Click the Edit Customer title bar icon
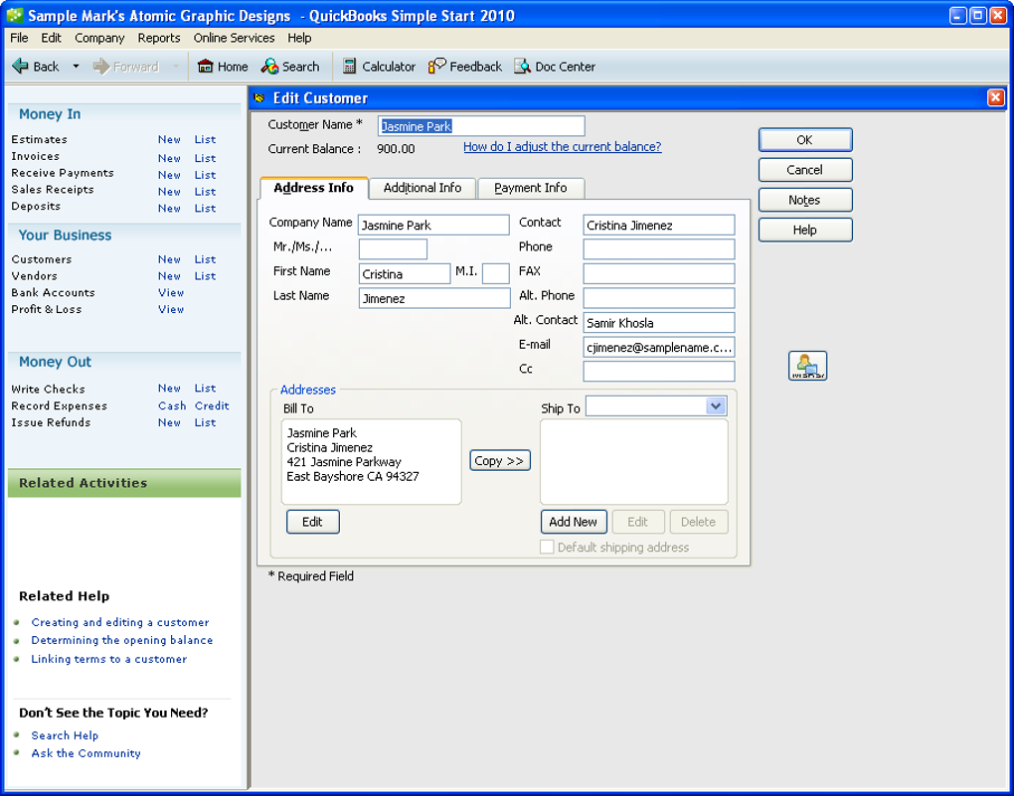The width and height of the screenshot is (1014, 796). click(x=259, y=98)
